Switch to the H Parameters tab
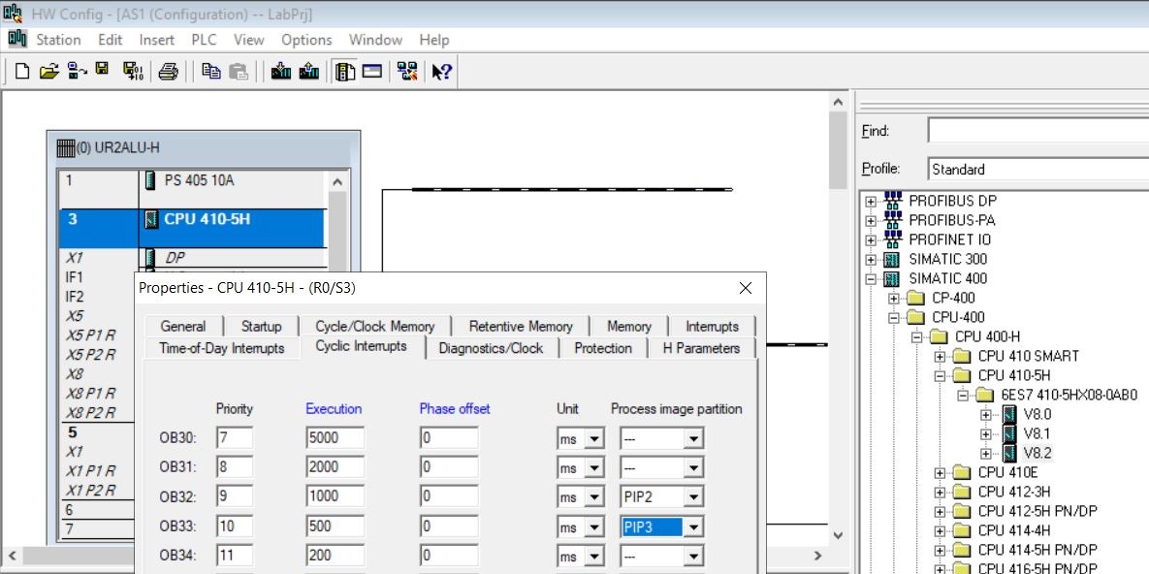1149x574 pixels. tap(701, 348)
